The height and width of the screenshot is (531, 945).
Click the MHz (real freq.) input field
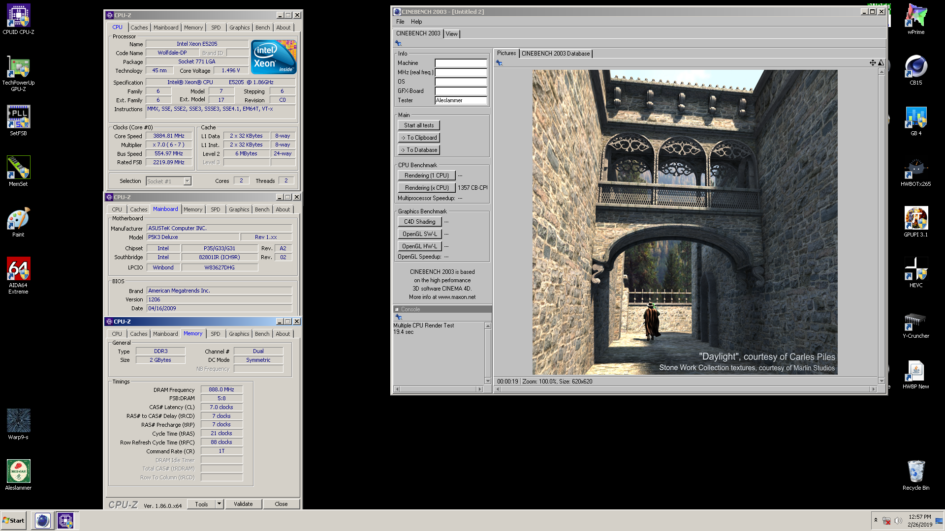[x=461, y=72]
